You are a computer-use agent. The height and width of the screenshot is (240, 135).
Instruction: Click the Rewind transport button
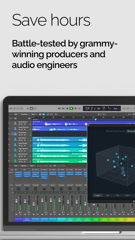[59, 108]
